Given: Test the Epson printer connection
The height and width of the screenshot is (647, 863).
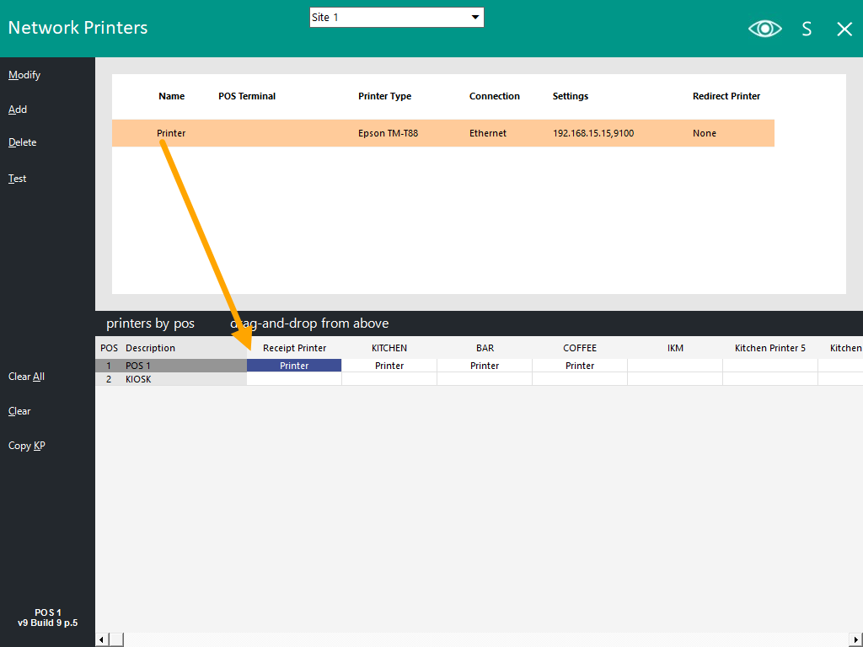Looking at the screenshot, I should coord(17,178).
